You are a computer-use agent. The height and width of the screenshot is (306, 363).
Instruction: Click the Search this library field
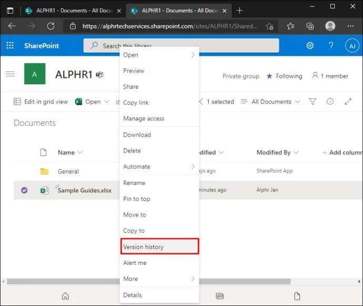click(181, 46)
